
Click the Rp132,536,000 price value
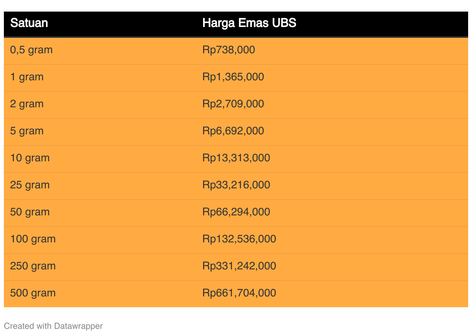[x=239, y=239]
